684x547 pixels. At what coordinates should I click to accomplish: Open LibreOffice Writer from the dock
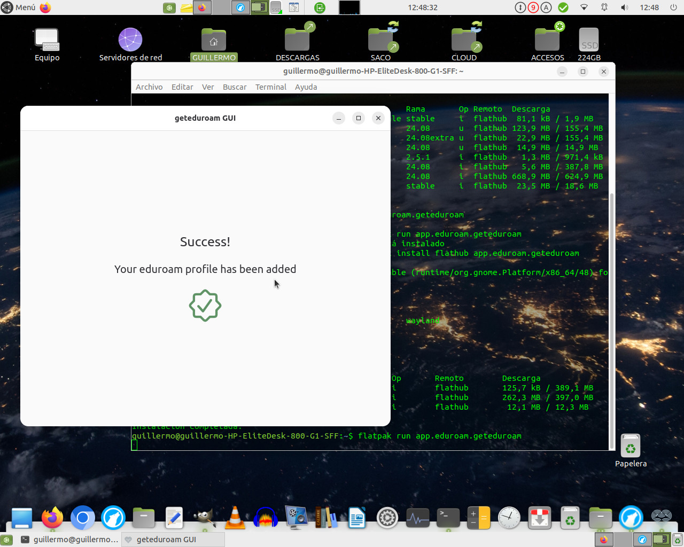pyautogui.click(x=357, y=518)
